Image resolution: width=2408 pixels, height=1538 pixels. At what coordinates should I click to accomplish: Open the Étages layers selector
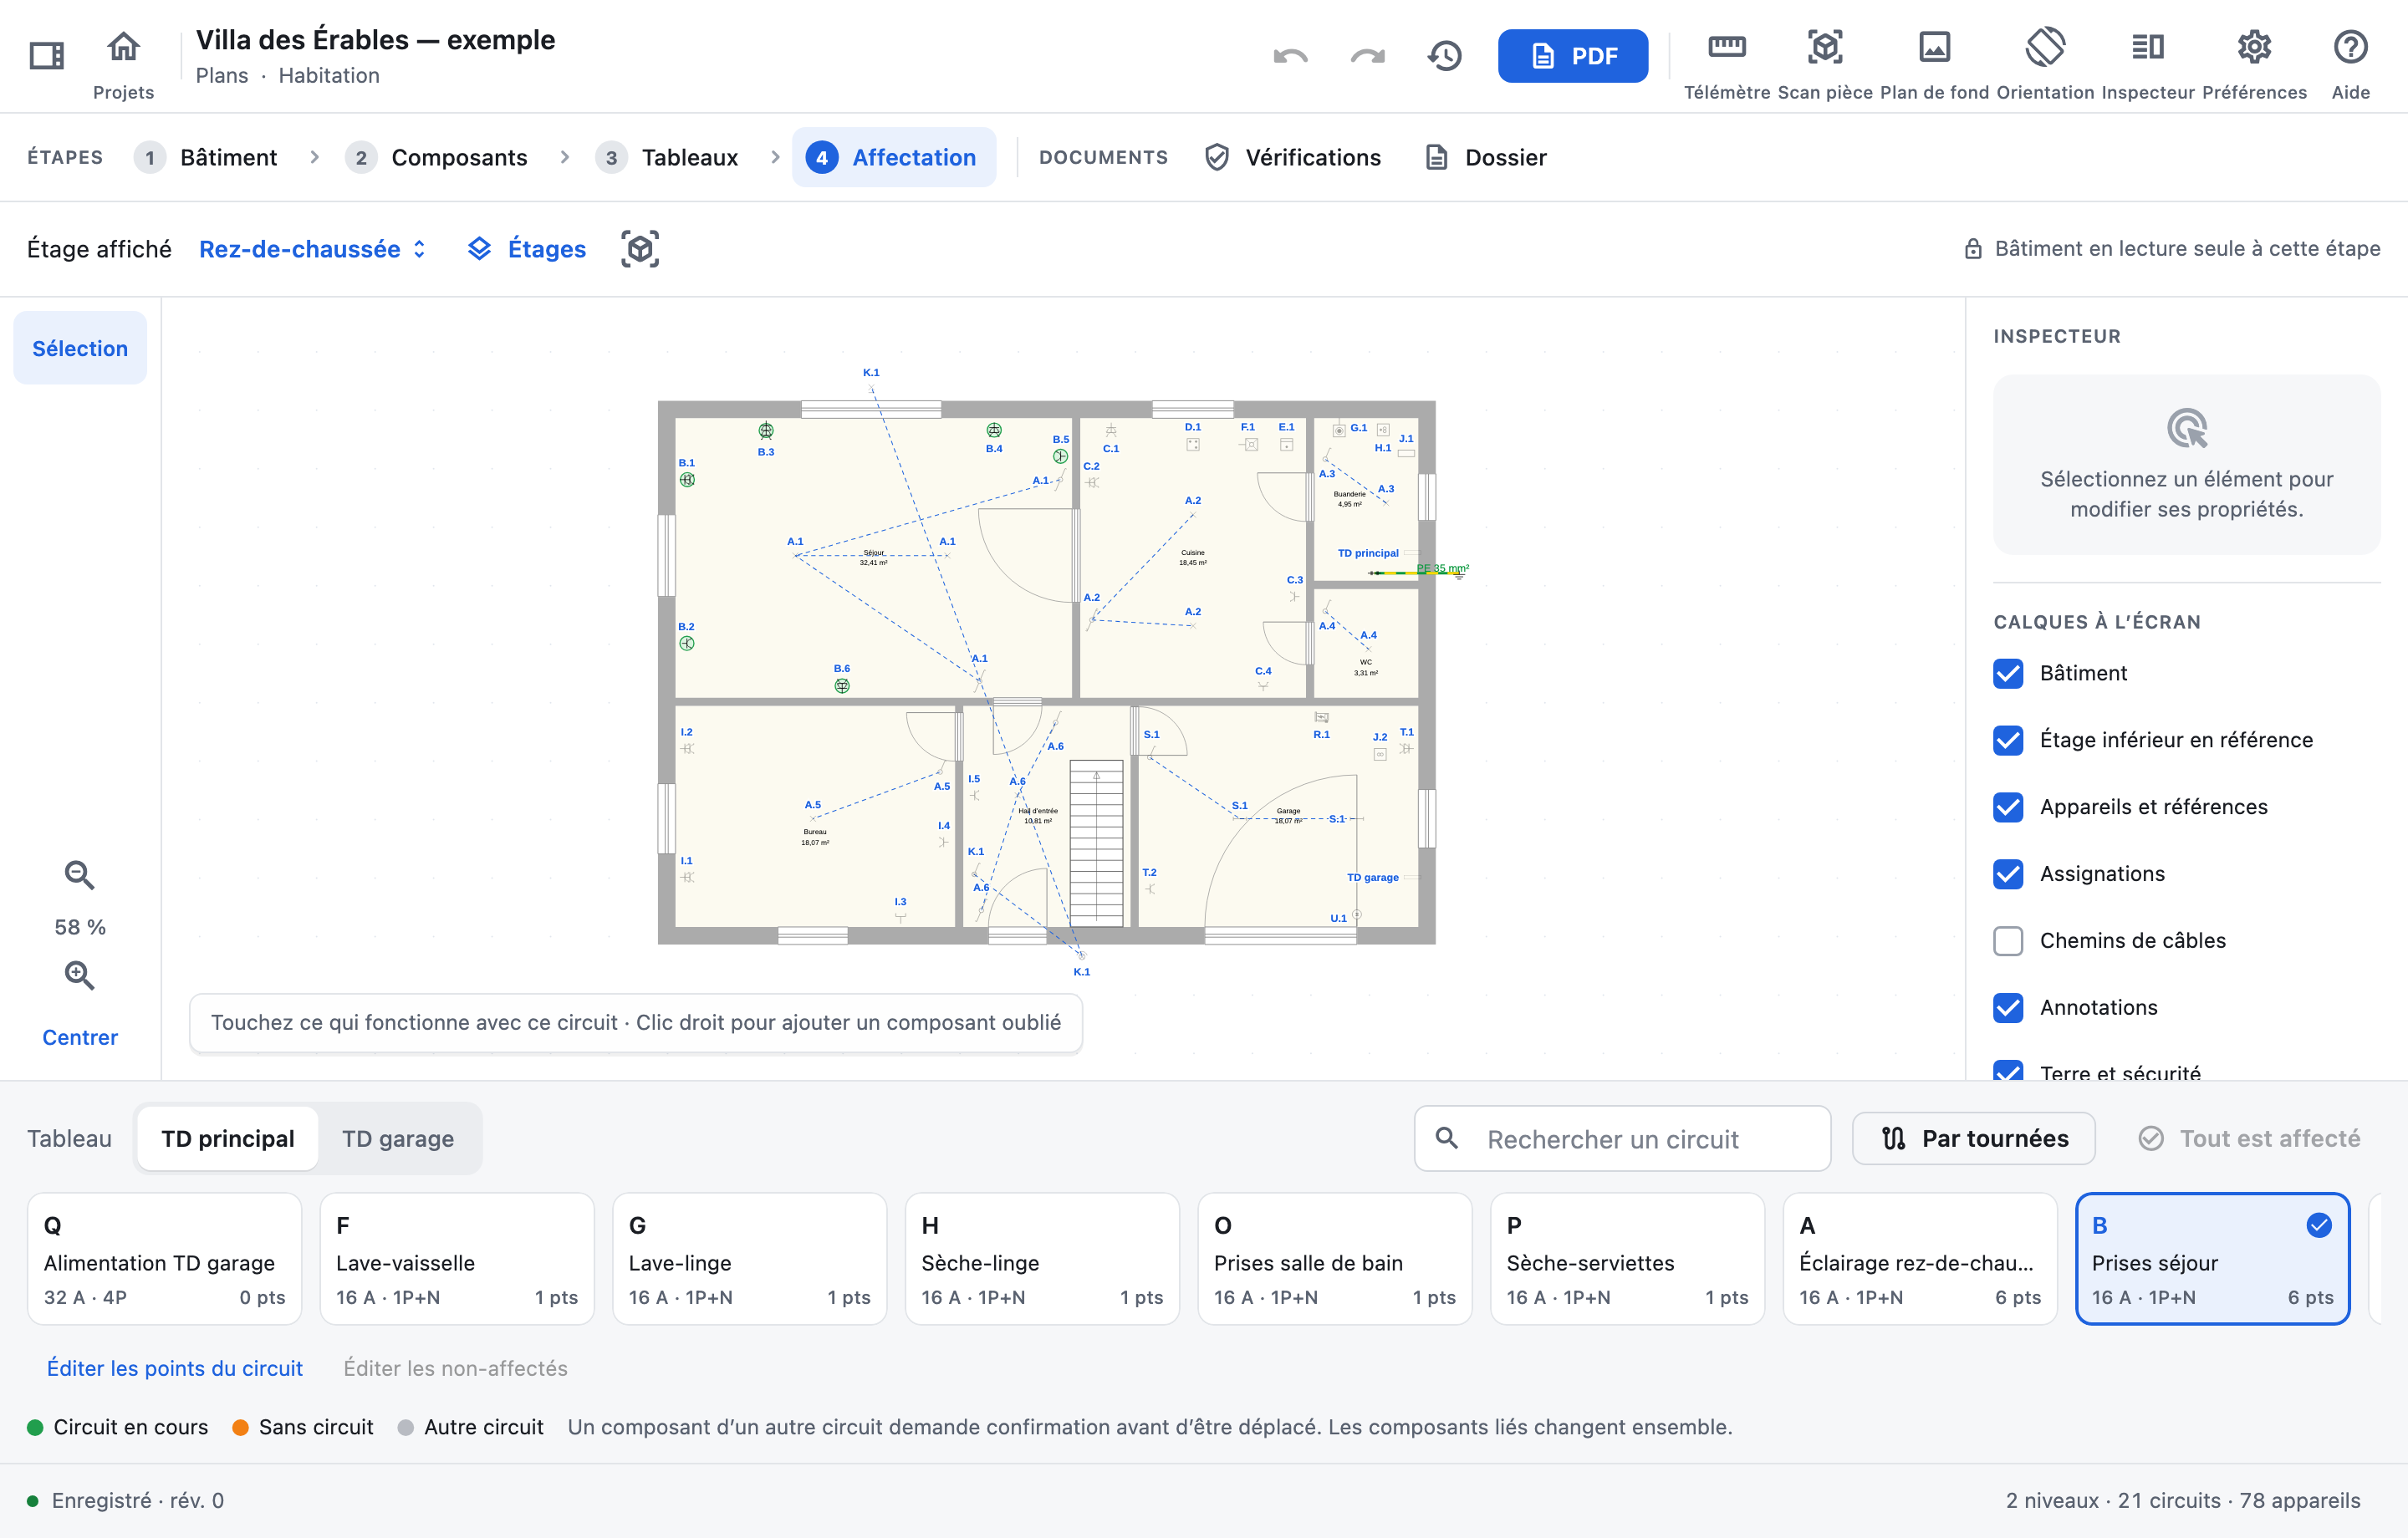tap(527, 249)
